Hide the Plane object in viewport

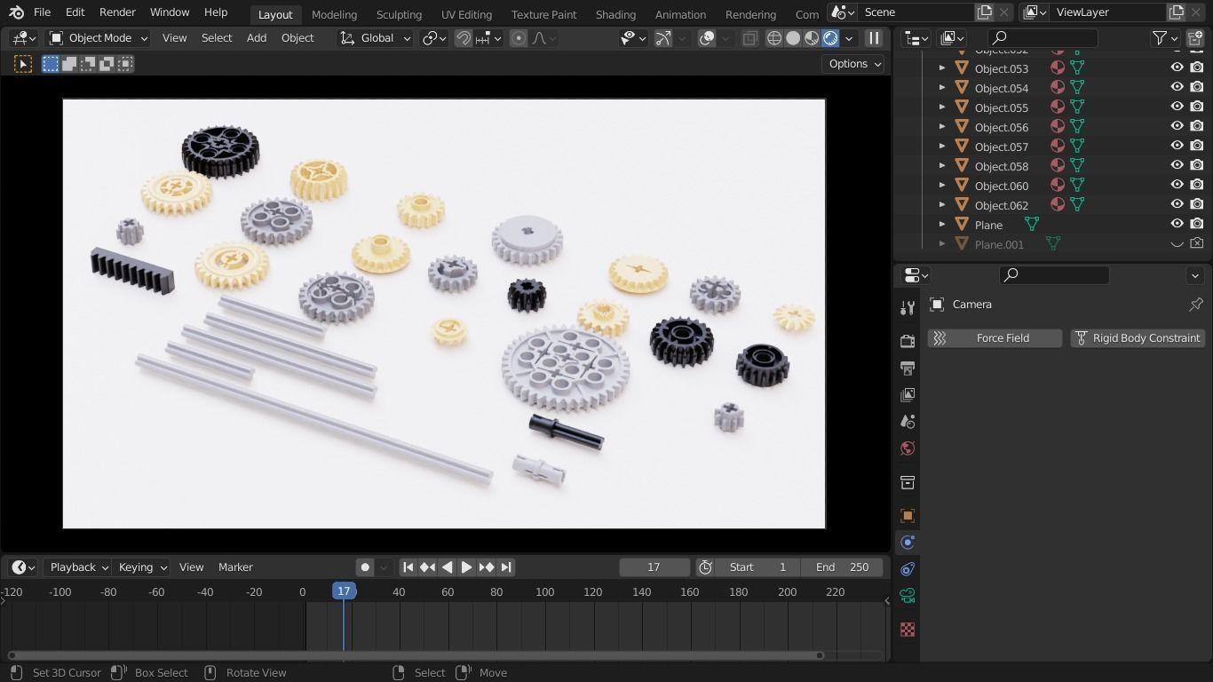[x=1177, y=224]
